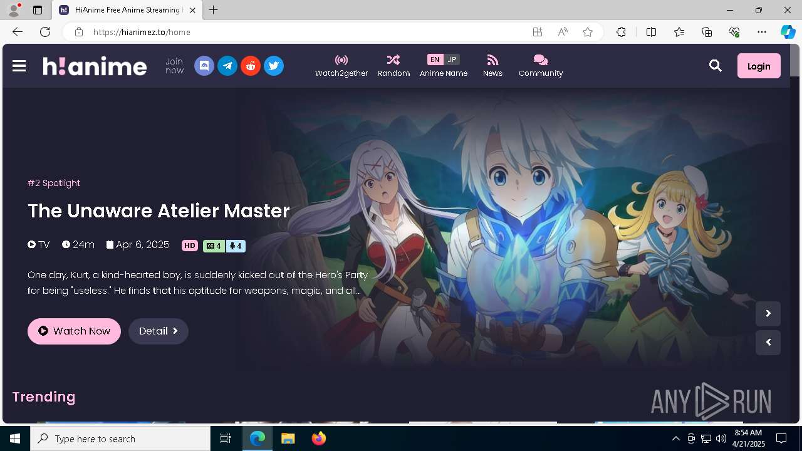Click the taskbar search box

[x=120, y=438]
